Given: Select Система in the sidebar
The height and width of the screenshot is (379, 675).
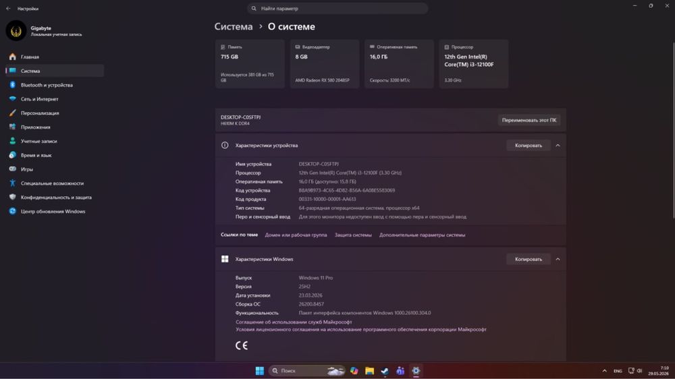Looking at the screenshot, I should [55, 71].
